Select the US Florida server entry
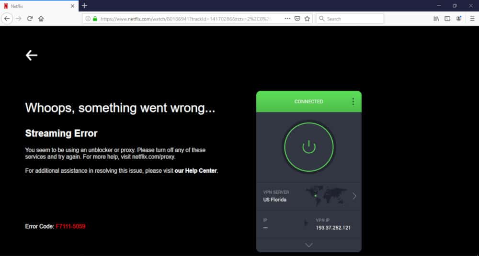The image size is (479, 256). coord(309,196)
